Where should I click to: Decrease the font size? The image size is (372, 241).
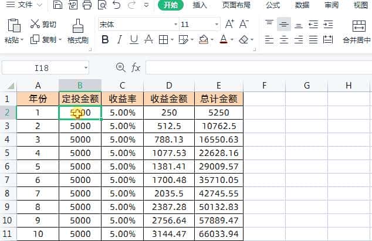click(244, 24)
